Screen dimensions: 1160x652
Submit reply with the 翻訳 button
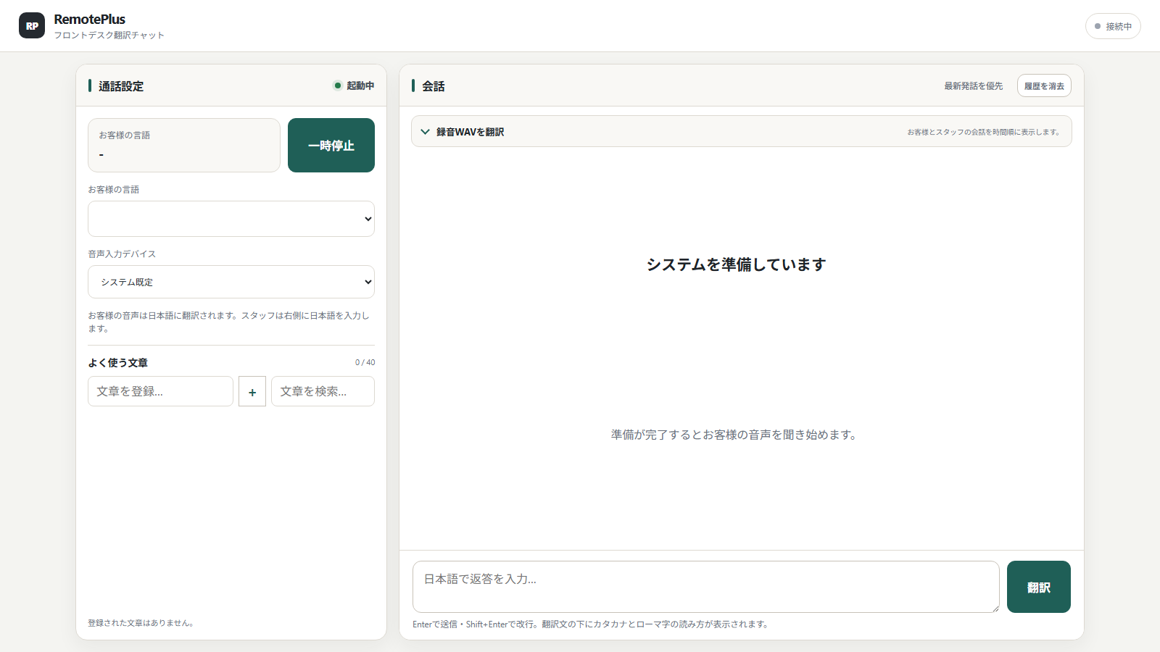(x=1039, y=587)
